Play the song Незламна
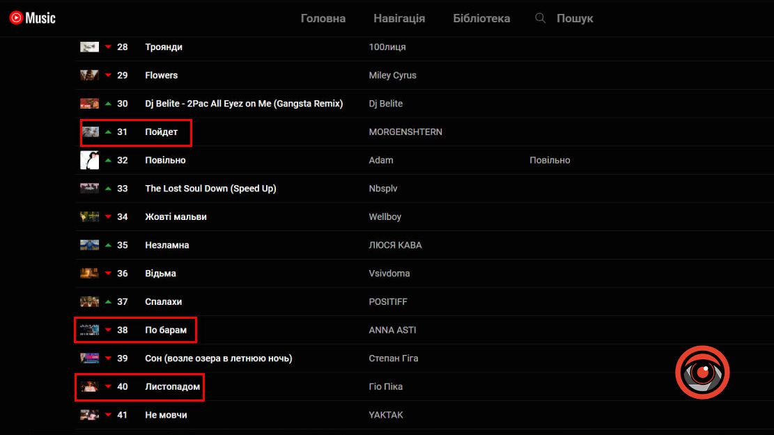This screenshot has width=774, height=435. pos(167,245)
